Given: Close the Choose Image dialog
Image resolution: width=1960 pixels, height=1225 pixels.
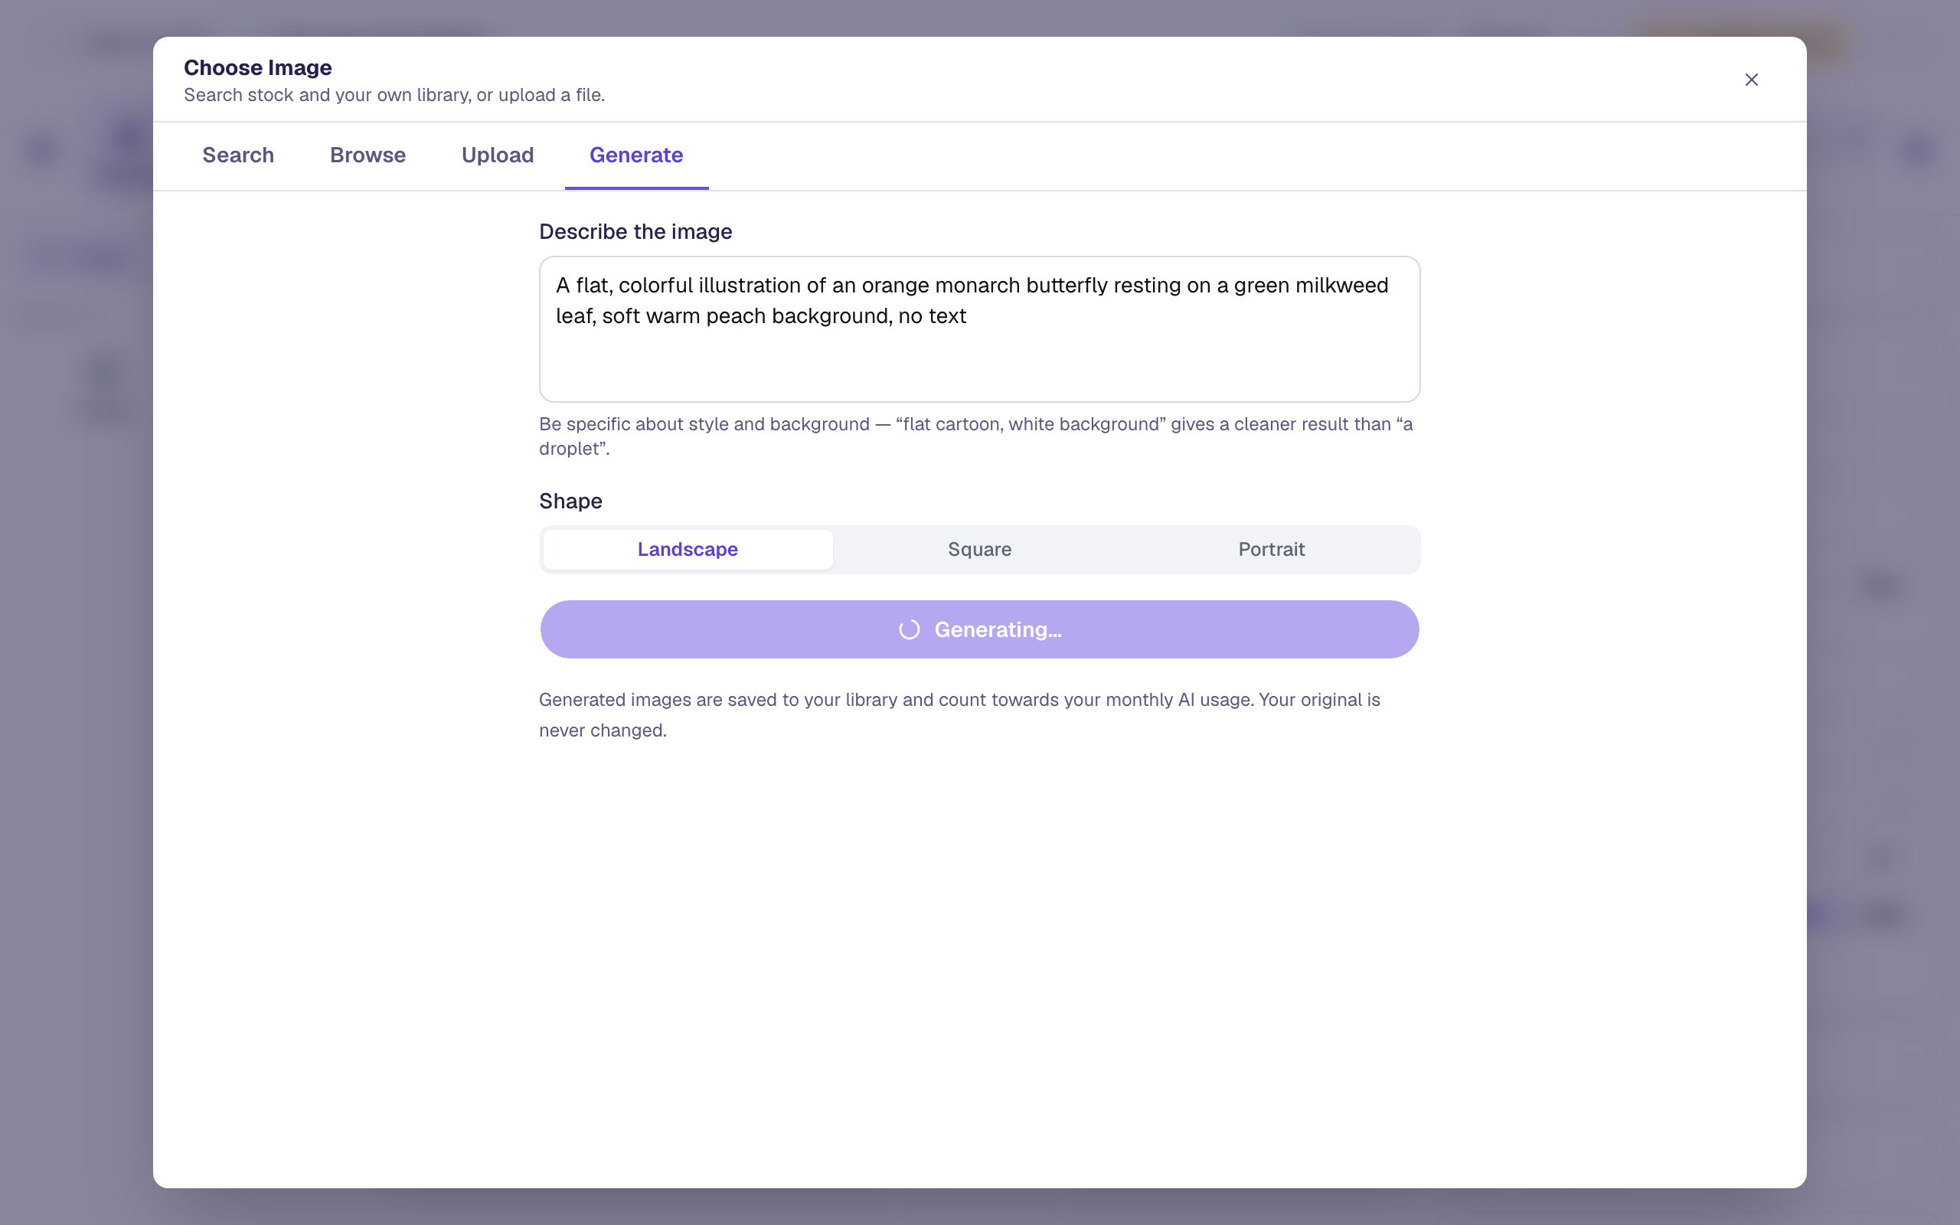Looking at the screenshot, I should point(1751,80).
